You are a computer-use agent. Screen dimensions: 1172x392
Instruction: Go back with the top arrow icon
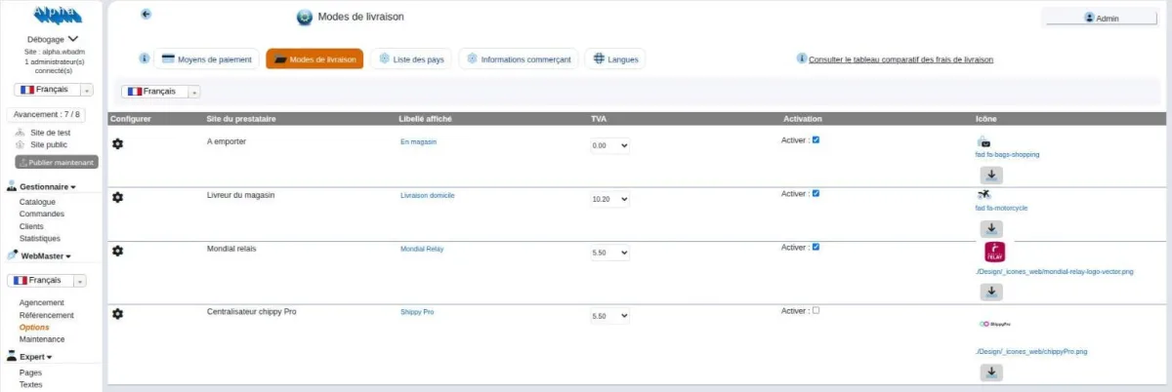146,14
